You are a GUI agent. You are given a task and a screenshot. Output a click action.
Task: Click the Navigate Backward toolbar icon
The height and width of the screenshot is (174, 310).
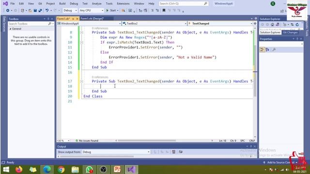8,11
